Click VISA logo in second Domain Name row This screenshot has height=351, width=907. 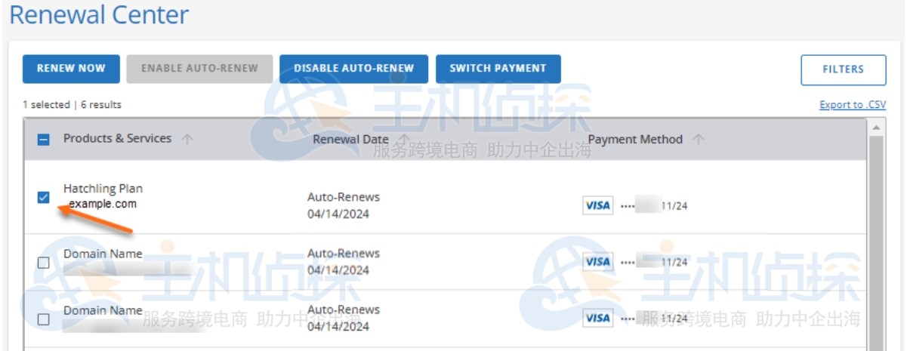[597, 318]
